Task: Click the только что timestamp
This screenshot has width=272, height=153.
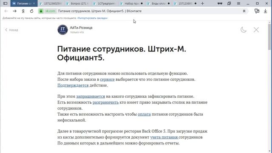Action: click(x=77, y=32)
